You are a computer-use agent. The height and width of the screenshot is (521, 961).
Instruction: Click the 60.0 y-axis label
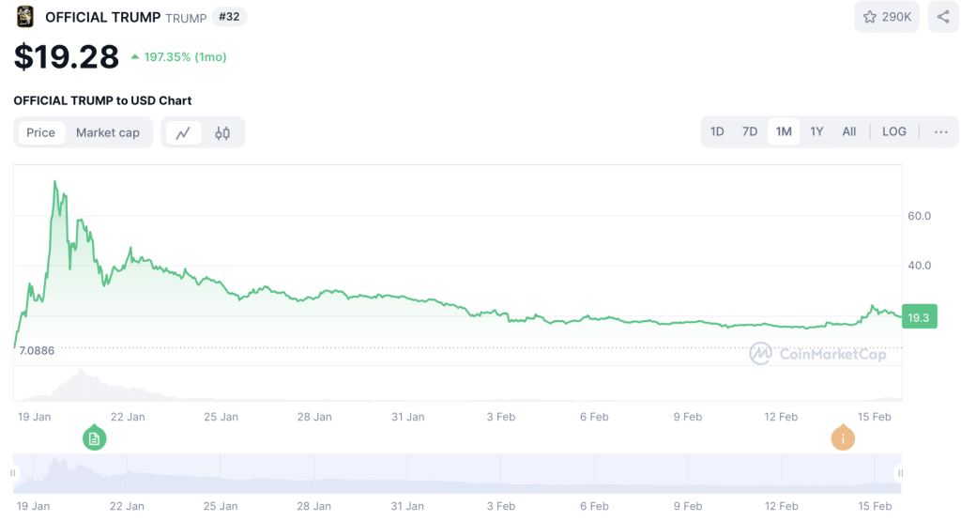tap(920, 216)
